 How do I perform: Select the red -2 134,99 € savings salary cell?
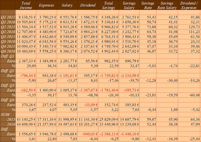[129, 76]
